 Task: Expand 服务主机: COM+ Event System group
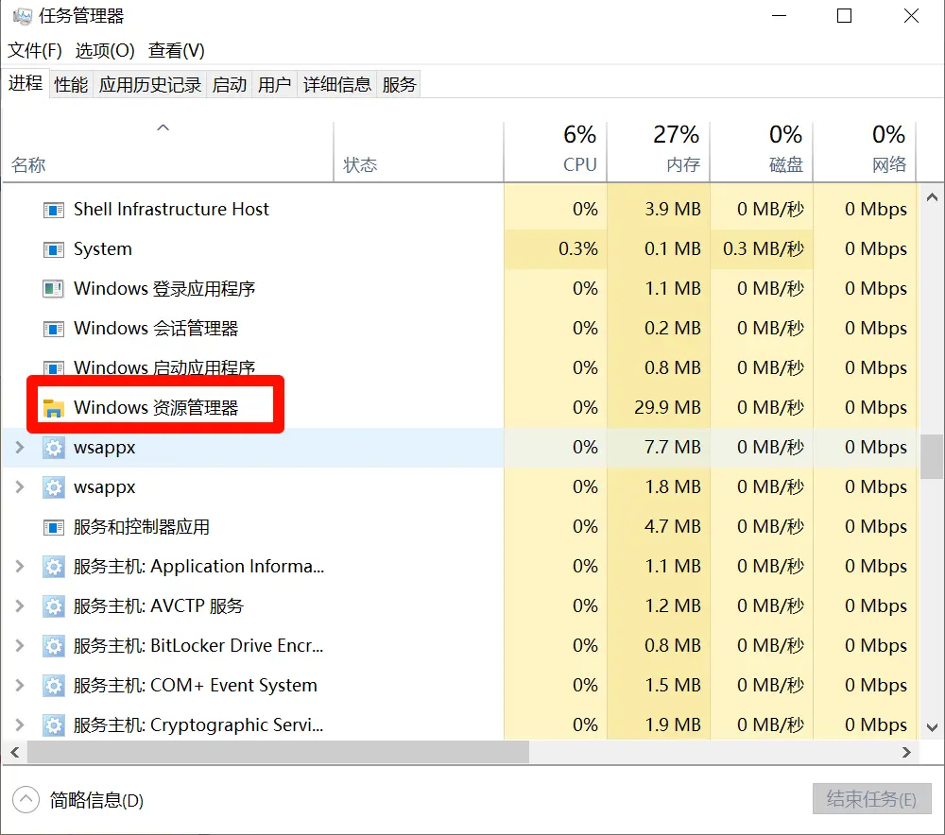click(x=19, y=686)
